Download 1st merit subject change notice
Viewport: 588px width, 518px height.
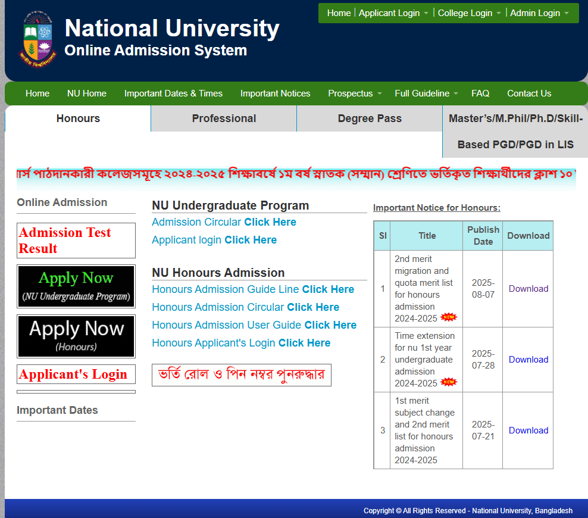pyautogui.click(x=528, y=430)
